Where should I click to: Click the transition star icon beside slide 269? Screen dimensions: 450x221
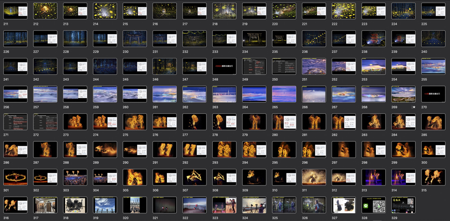pos(414,107)
